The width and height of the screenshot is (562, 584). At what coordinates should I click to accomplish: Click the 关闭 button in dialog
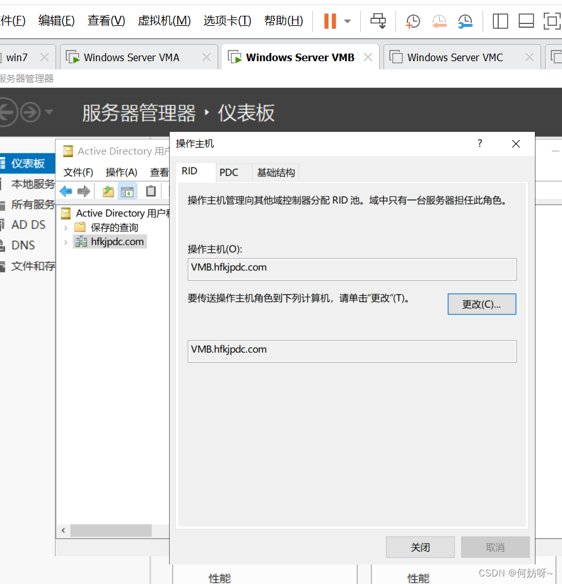(420, 547)
